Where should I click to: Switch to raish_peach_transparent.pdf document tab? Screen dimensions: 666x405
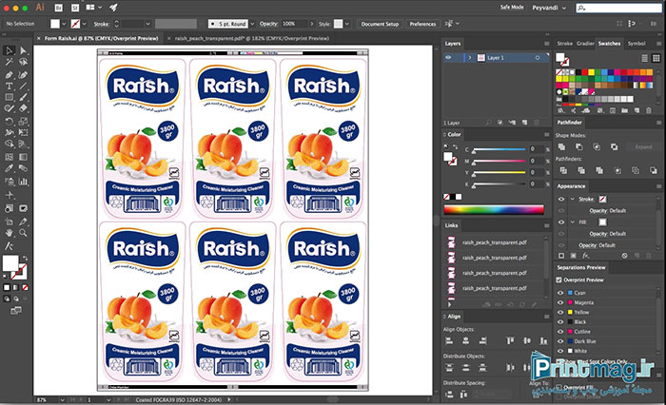251,38
